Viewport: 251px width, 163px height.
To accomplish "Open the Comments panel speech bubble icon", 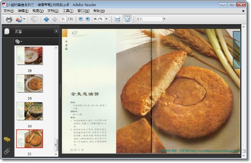I will coord(7,140).
